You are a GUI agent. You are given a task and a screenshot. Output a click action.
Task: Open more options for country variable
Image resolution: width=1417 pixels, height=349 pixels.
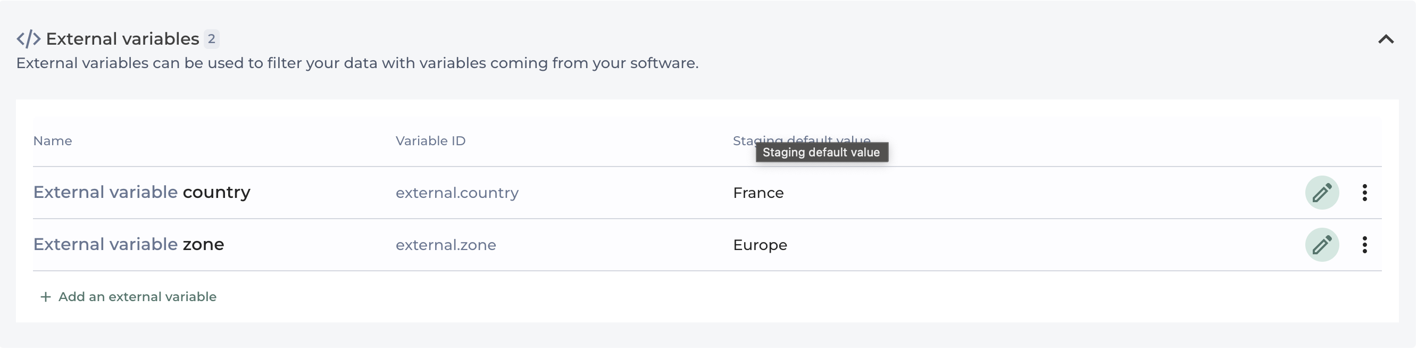[1364, 193]
